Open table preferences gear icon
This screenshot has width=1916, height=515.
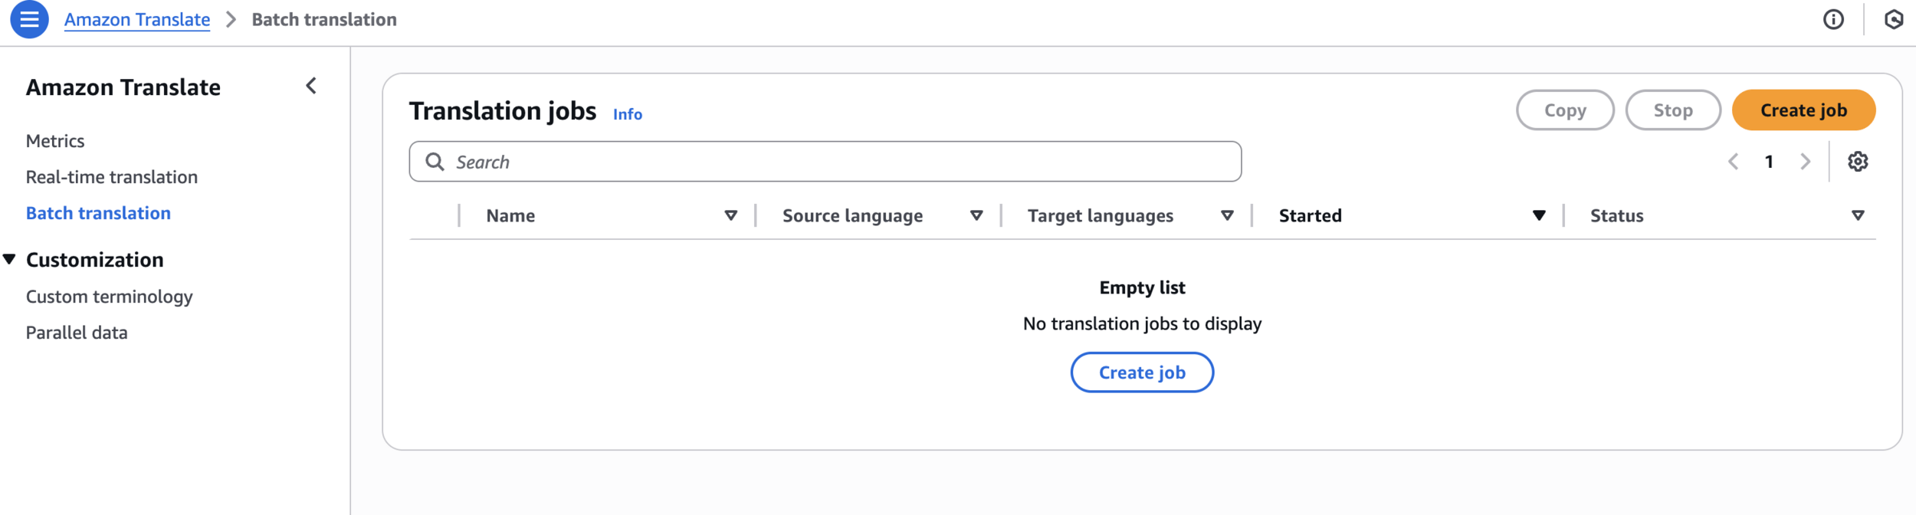point(1858,162)
